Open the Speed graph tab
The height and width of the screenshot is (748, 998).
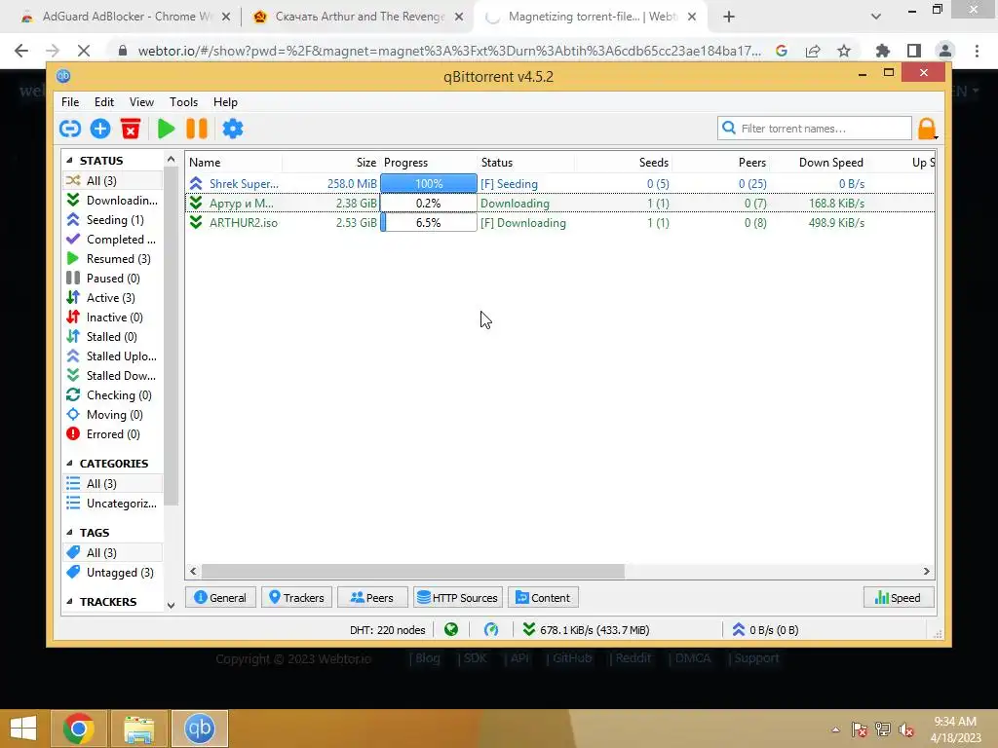(898, 598)
